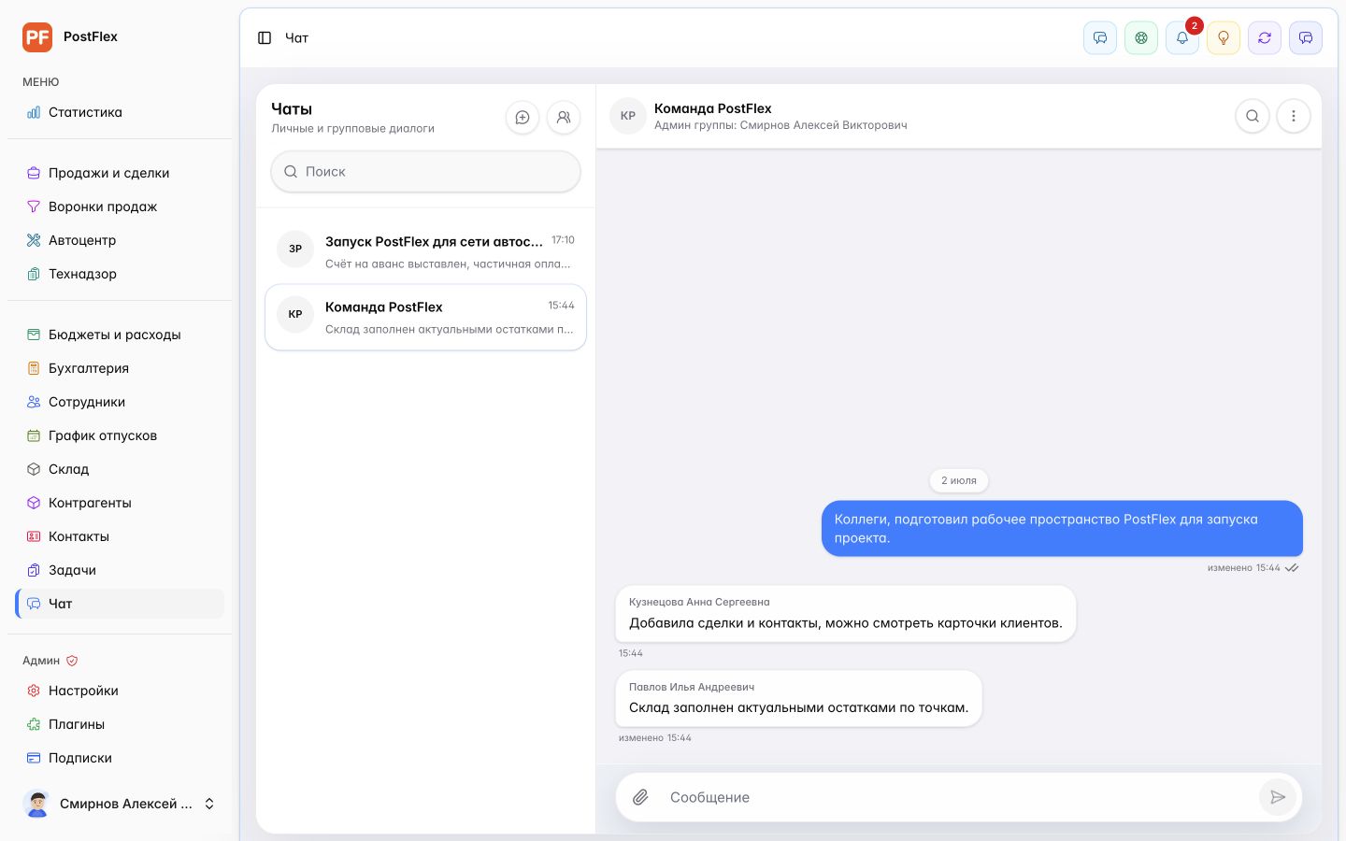Open the purple chat icon beside the sync arrows

pyautogui.click(x=1306, y=38)
